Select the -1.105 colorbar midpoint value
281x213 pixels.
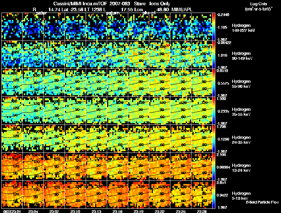[222, 27]
